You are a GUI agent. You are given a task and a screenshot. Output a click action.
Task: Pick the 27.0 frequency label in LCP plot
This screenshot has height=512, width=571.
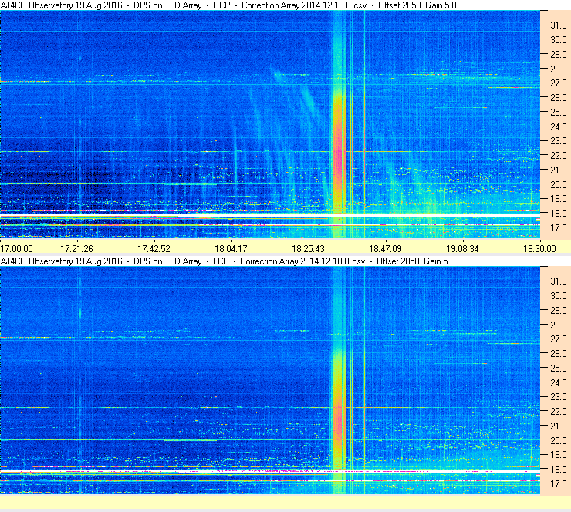[559, 339]
